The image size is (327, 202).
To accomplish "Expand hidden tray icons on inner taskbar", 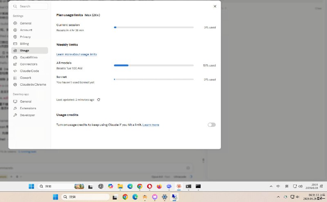I will click(271, 186).
